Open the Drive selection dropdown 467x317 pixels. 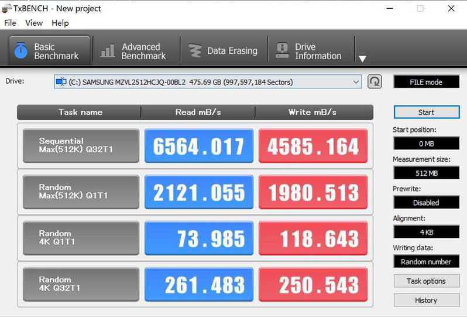click(x=208, y=81)
